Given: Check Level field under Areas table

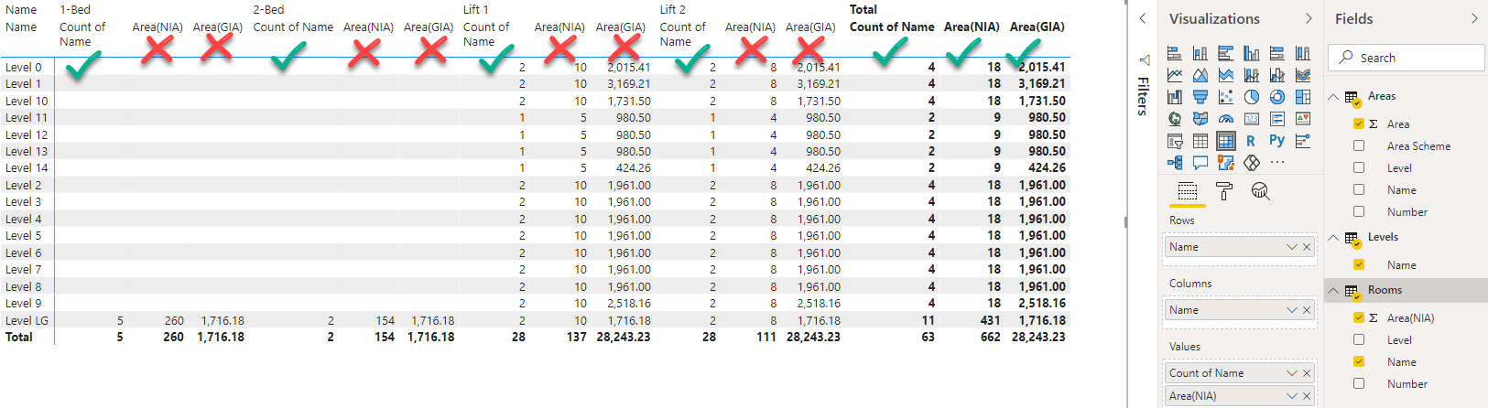Looking at the screenshot, I should click(1359, 167).
